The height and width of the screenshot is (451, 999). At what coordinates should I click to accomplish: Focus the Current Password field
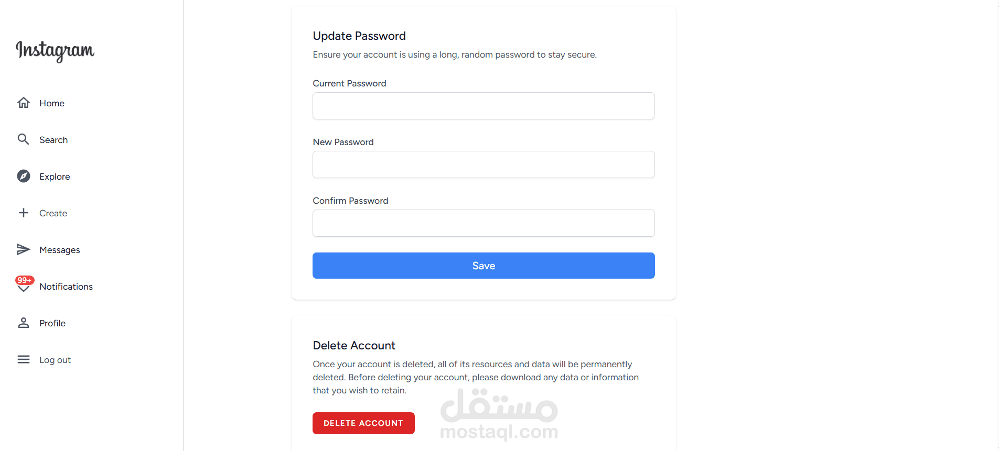(484, 106)
